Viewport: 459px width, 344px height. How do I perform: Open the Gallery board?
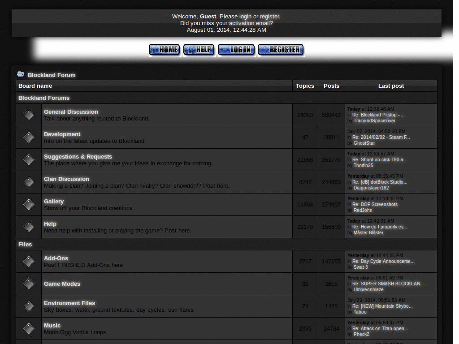(54, 201)
